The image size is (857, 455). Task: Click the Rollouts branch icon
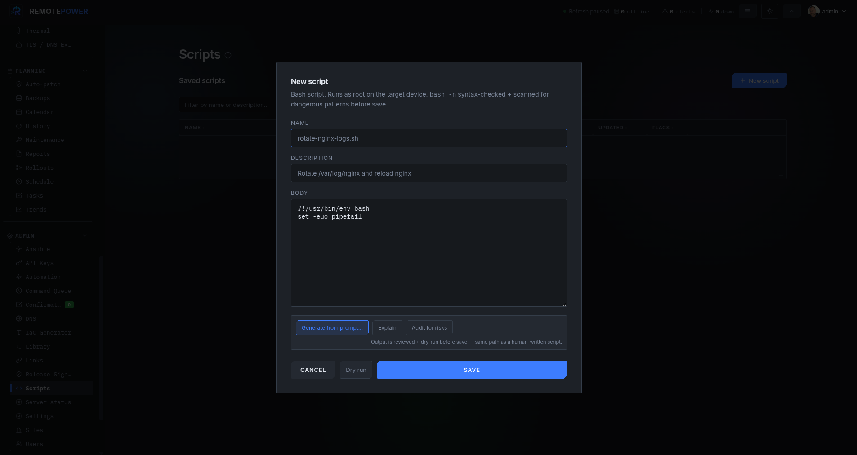click(x=19, y=168)
